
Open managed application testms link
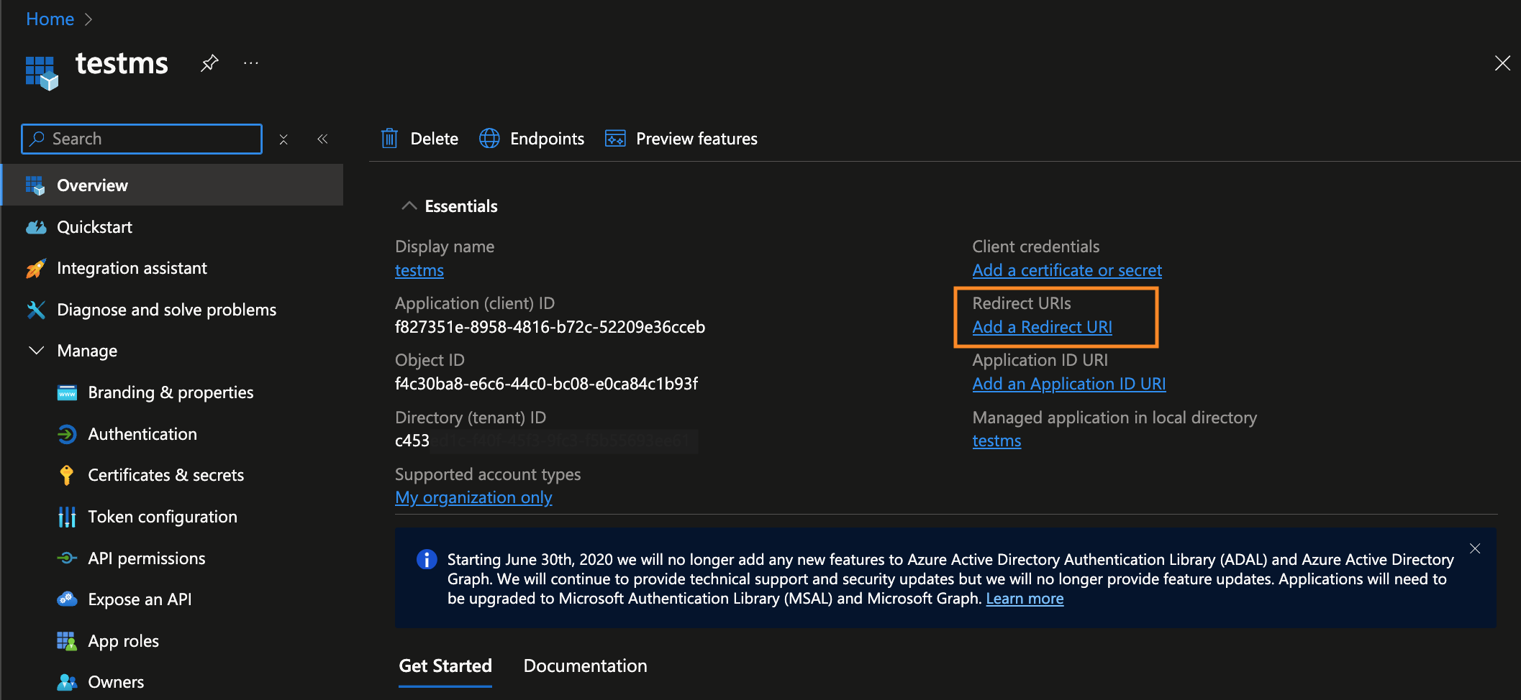(x=996, y=441)
